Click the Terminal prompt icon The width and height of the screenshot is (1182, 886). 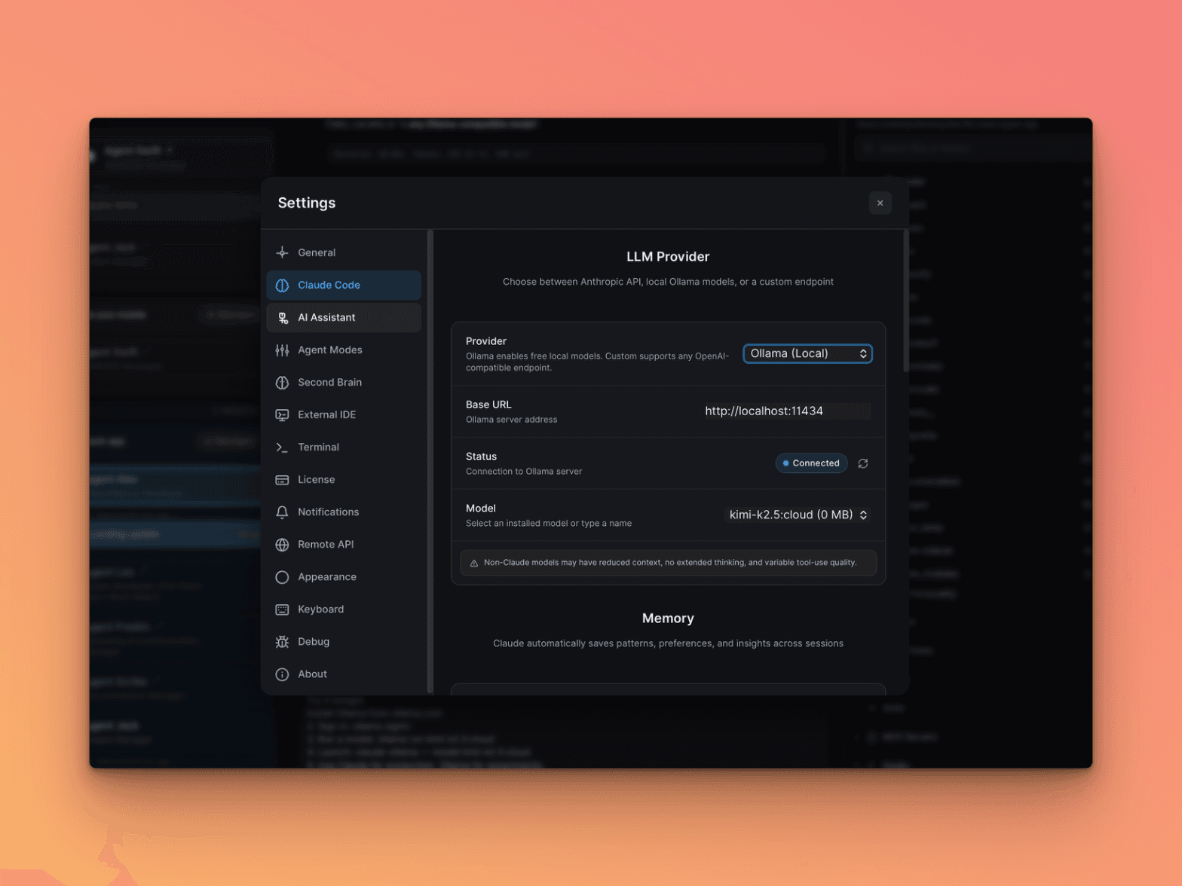[x=282, y=448]
